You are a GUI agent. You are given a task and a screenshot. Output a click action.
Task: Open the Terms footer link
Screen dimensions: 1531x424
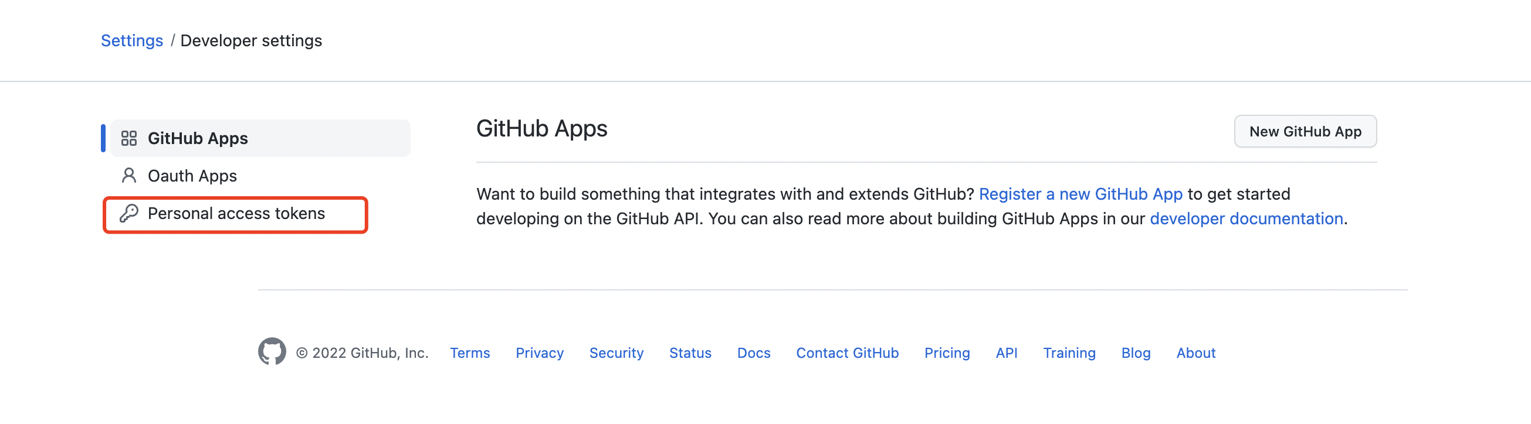coord(469,353)
